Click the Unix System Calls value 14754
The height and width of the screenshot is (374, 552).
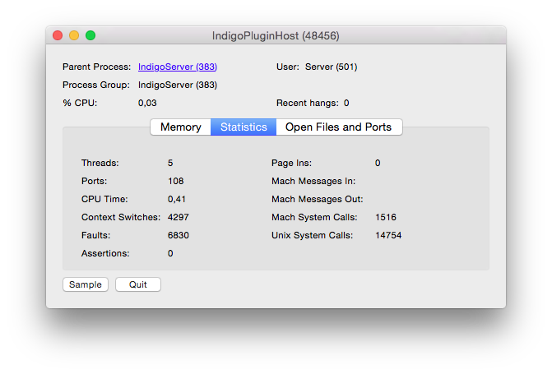[x=388, y=235]
